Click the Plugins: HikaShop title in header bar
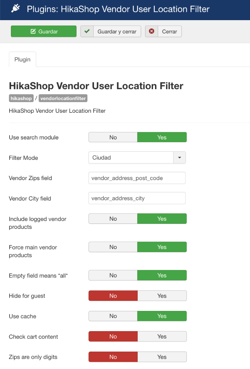Image resolution: width=250 pixels, height=369 pixels. 118,9
